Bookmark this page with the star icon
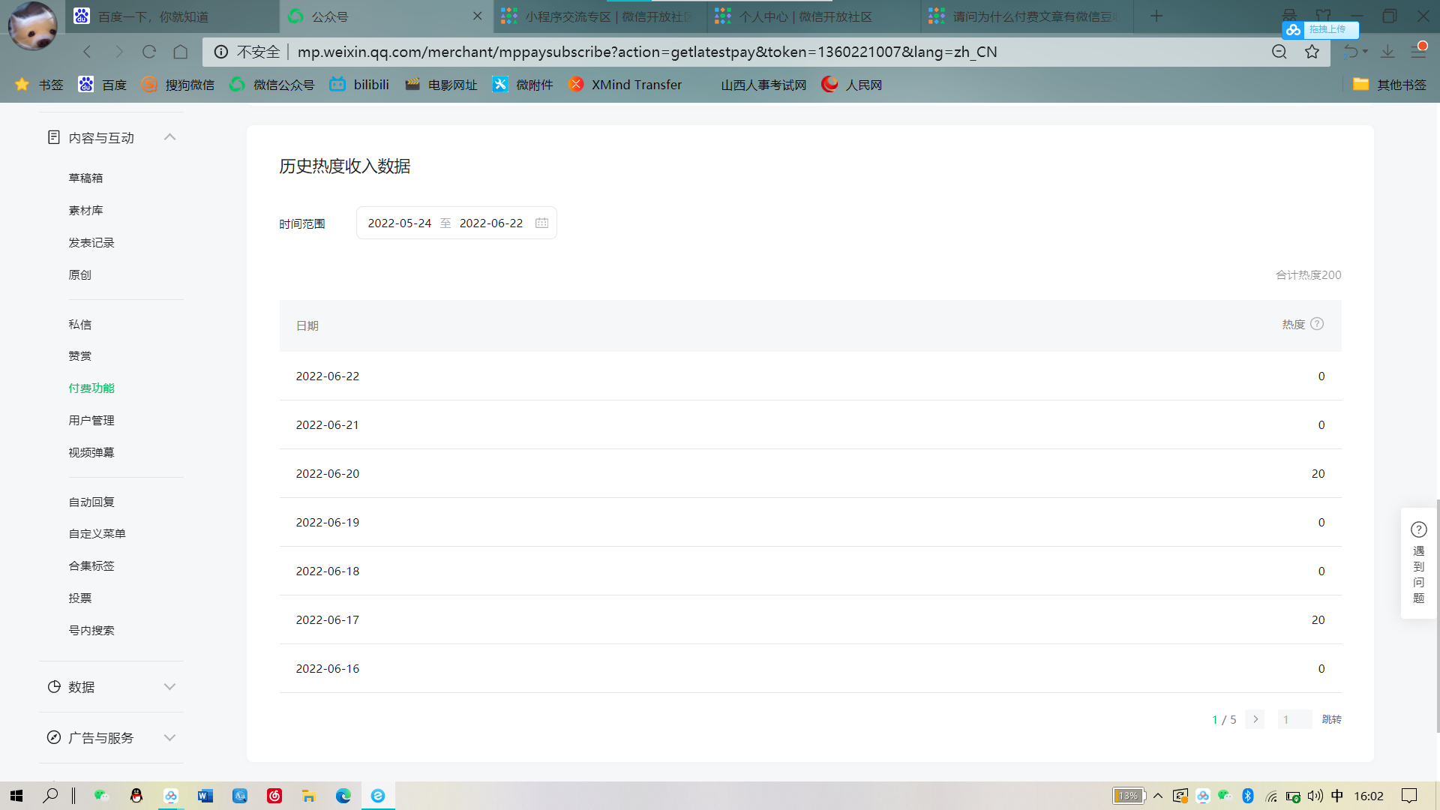The image size is (1440, 810). 1312,52
